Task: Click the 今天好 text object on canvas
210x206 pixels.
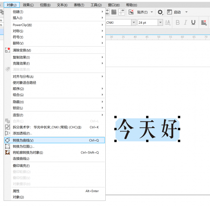Action: (x=147, y=129)
